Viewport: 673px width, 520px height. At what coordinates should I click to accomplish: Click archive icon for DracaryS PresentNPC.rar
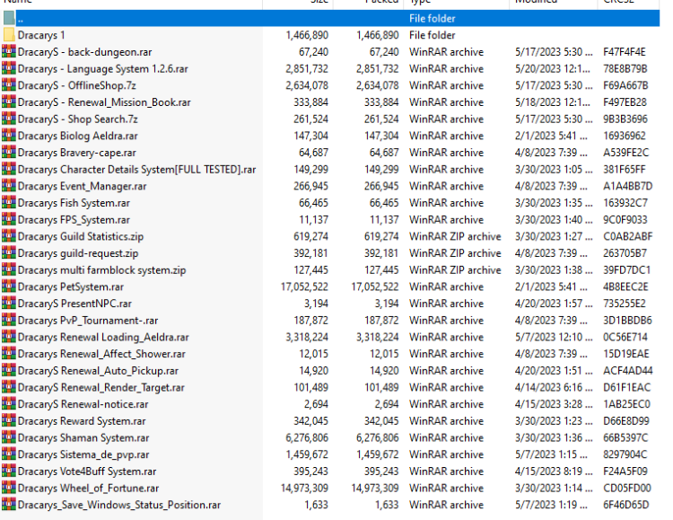[9, 303]
